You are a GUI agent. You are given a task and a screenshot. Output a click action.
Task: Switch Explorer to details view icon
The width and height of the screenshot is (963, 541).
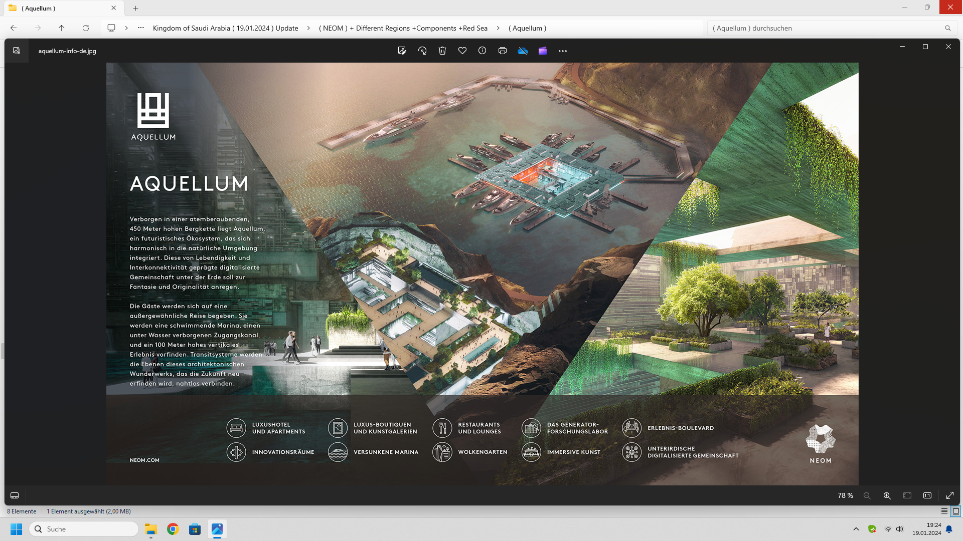(x=944, y=511)
